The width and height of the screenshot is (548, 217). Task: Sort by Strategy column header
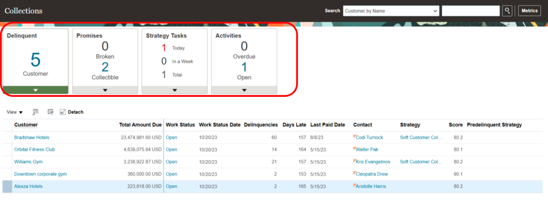410,125
